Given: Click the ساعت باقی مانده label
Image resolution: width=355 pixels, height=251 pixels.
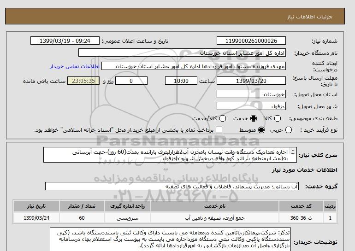Looking at the screenshot, I should click(x=44, y=81).
